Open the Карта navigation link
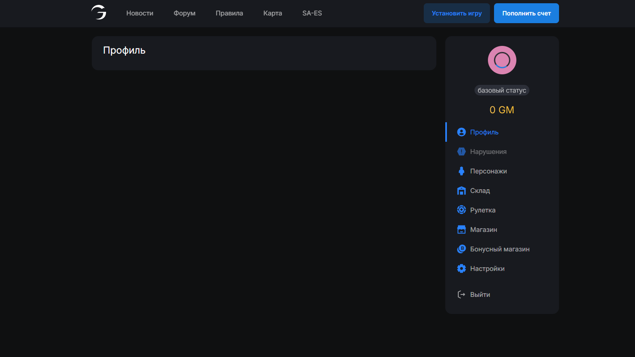This screenshot has height=357, width=635. 273,13
